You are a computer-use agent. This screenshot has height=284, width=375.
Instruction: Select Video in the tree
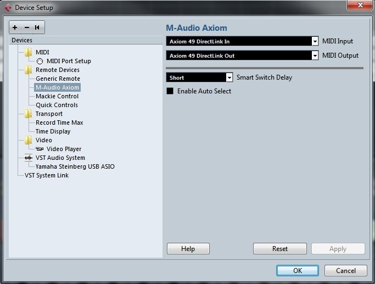pos(44,140)
